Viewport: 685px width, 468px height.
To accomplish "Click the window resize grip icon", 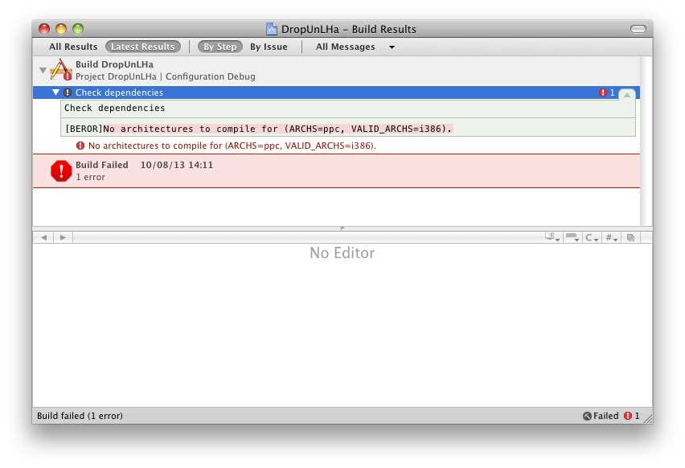I will pyautogui.click(x=647, y=418).
